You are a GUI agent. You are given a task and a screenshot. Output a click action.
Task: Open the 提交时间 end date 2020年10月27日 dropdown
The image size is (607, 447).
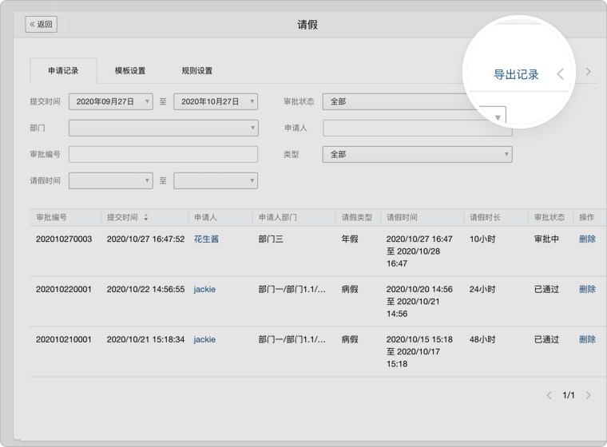coord(216,101)
